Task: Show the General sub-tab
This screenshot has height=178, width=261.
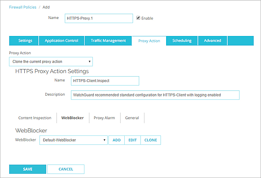Action: tap(132, 118)
